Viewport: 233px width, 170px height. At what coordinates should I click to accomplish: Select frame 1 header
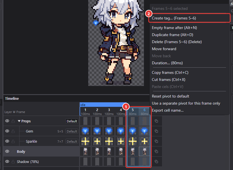pos(85,112)
